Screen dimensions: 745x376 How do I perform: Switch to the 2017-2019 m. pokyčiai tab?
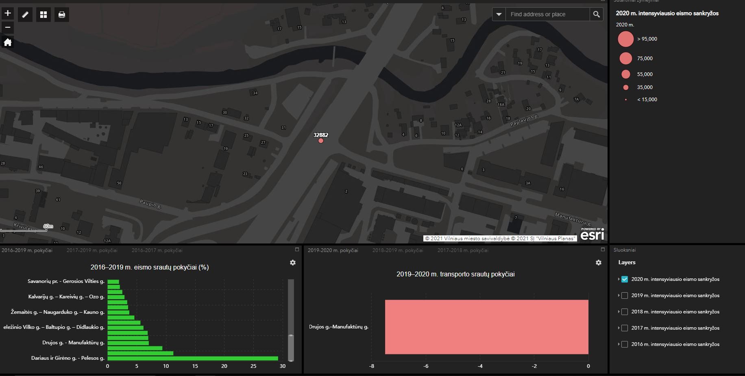(92, 250)
